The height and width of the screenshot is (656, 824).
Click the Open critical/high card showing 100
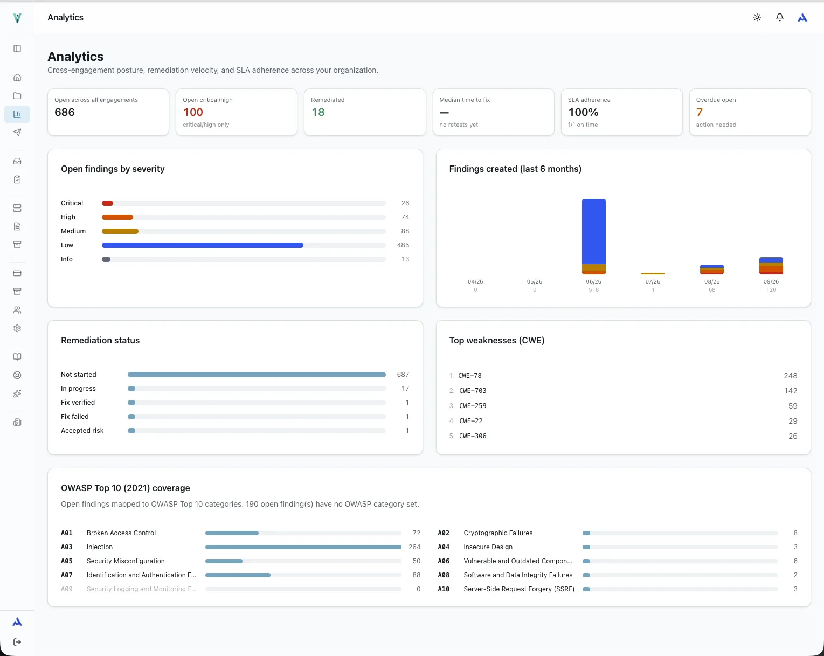[x=237, y=112]
